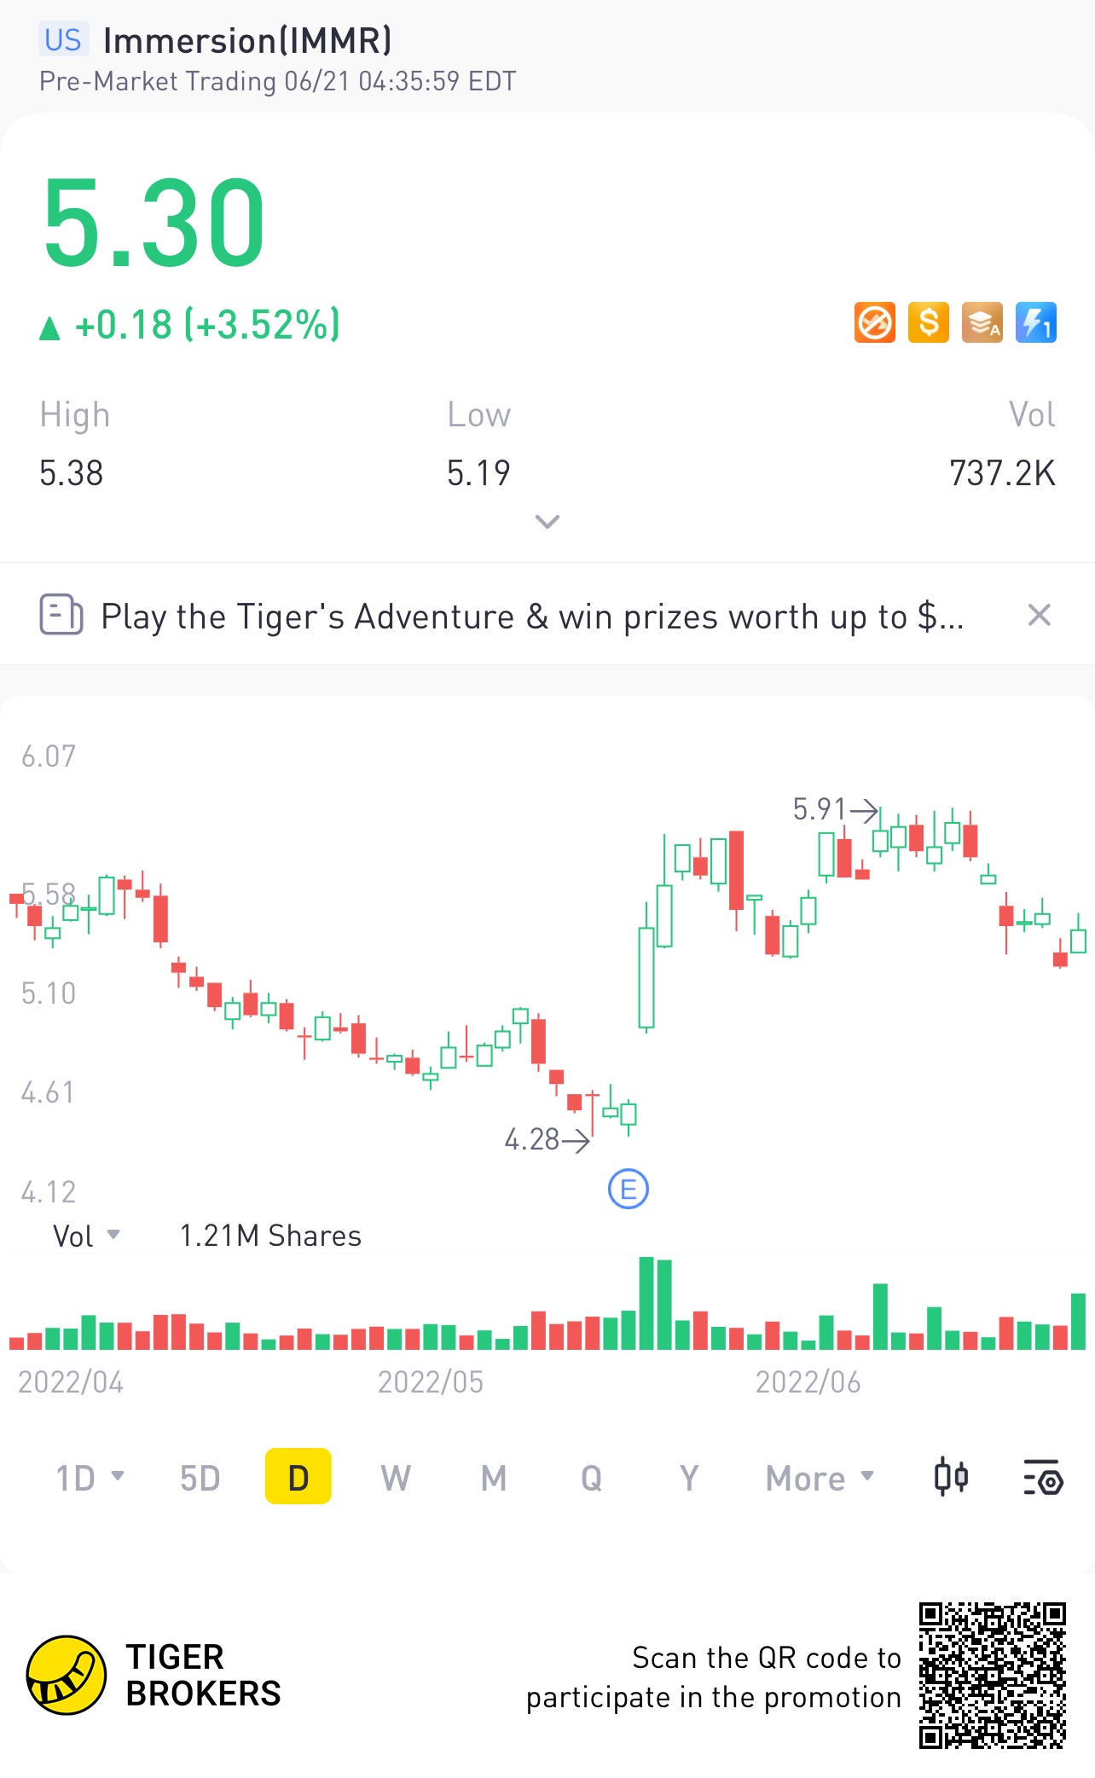This screenshot has width=1095, height=1778.
Task: Select the M monthly chart tab
Action: (494, 1478)
